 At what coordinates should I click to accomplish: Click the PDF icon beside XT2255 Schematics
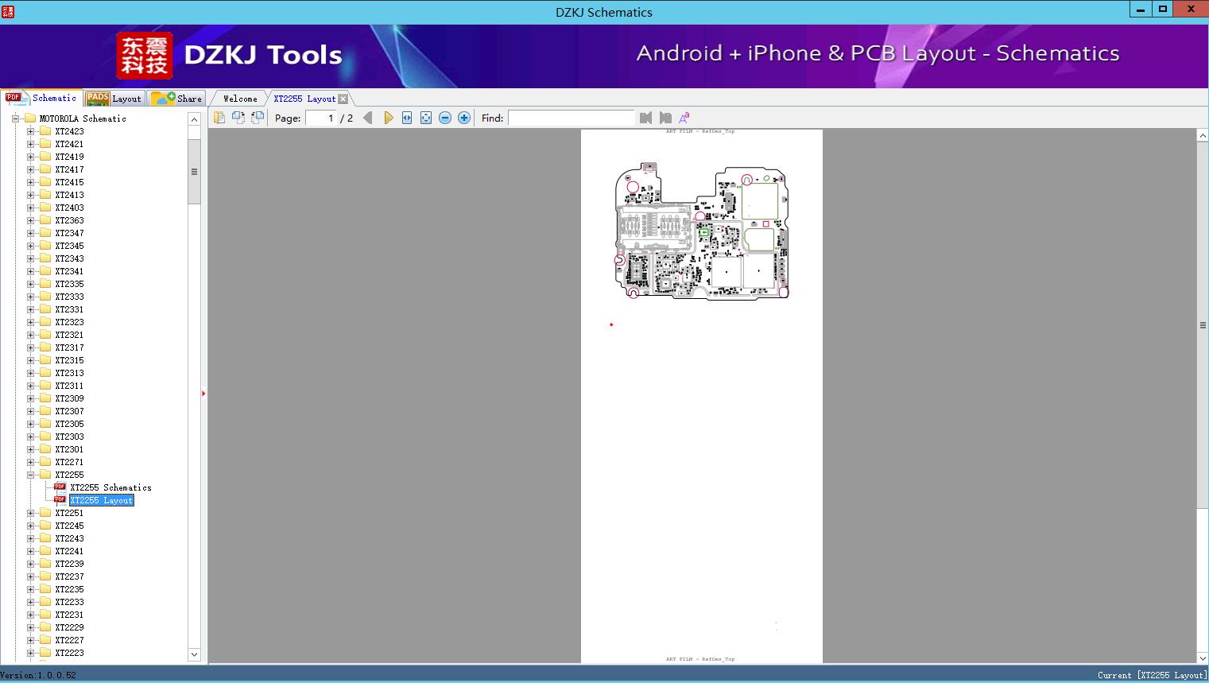tap(60, 487)
